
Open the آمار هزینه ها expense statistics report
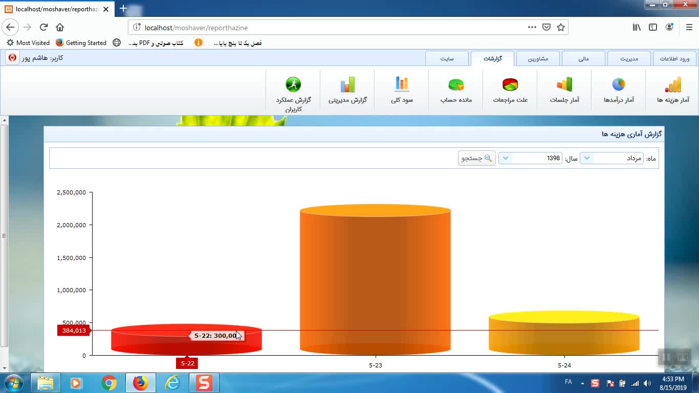[673, 90]
